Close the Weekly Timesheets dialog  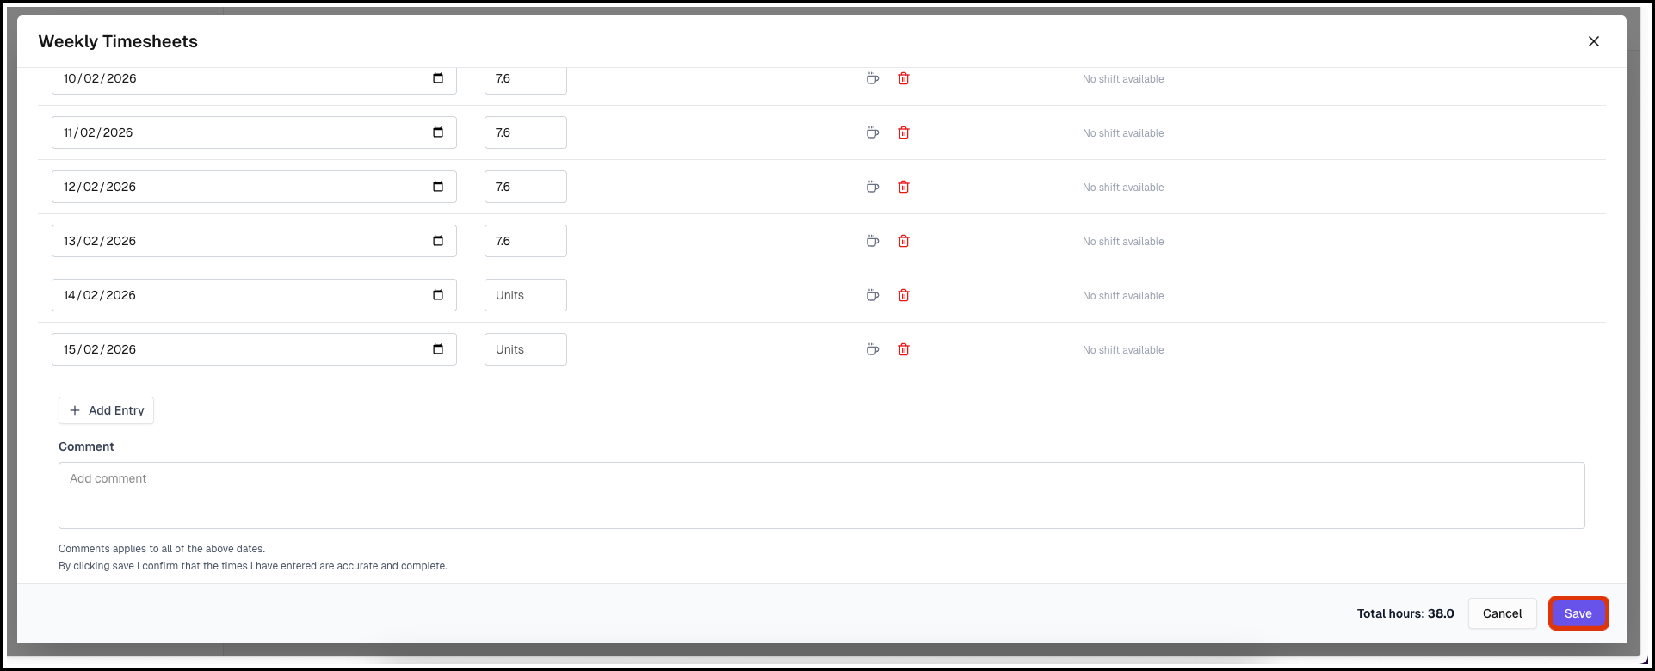click(1594, 41)
